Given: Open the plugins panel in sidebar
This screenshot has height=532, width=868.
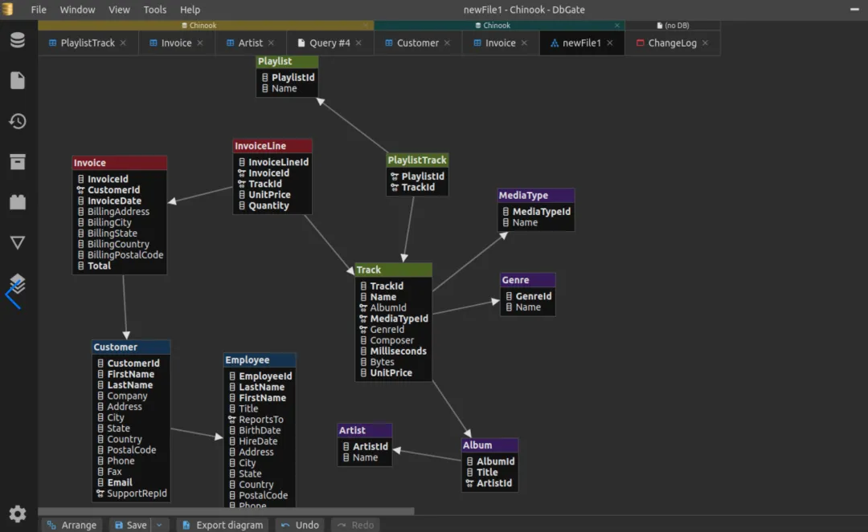Looking at the screenshot, I should pos(17,202).
